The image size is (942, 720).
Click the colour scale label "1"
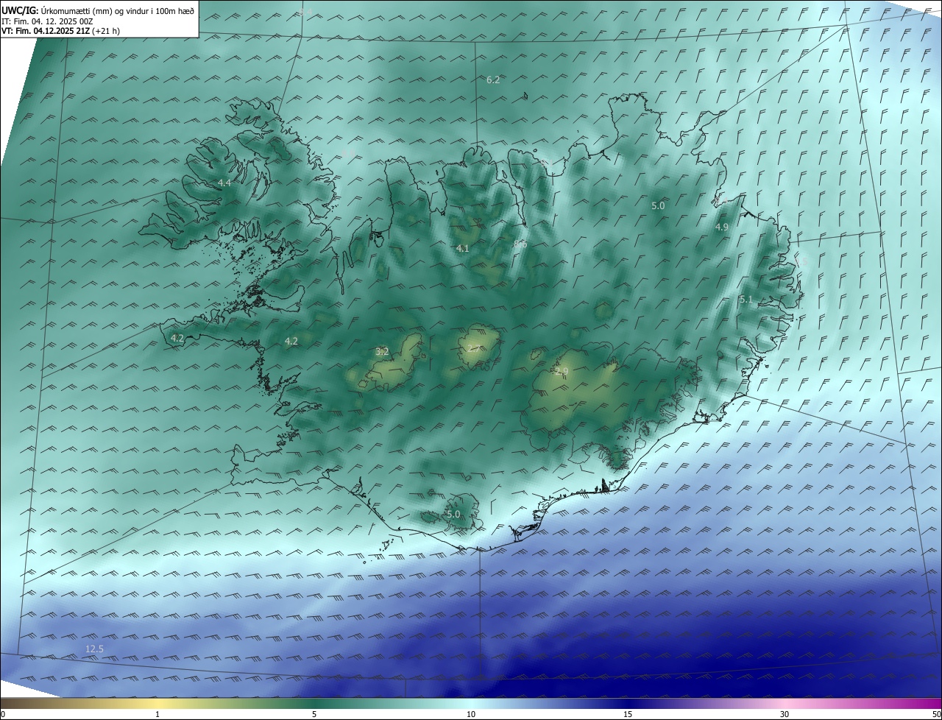(x=157, y=714)
